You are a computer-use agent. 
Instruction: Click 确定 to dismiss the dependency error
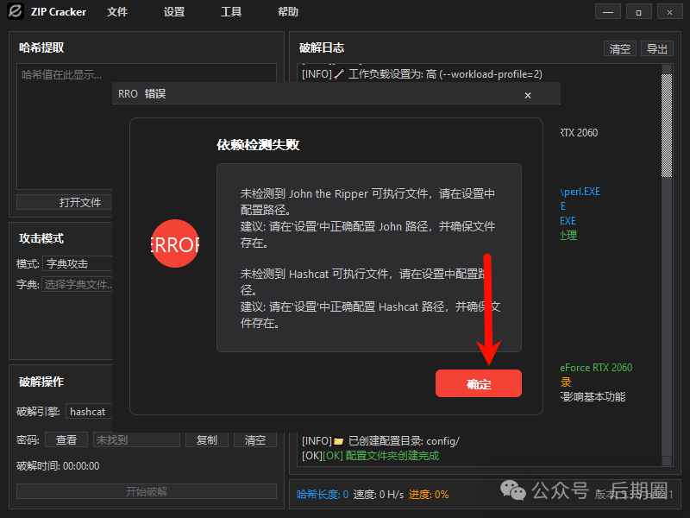click(x=479, y=383)
